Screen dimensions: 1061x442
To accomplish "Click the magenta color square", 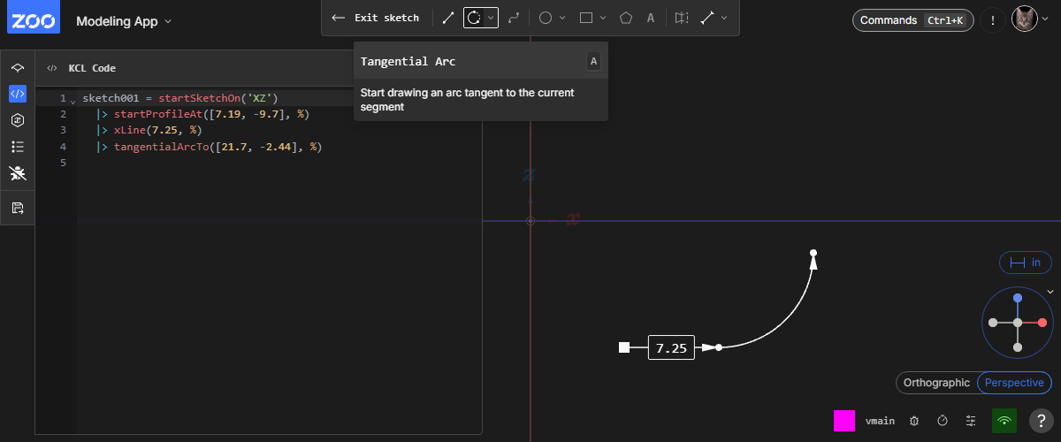I will click(844, 421).
